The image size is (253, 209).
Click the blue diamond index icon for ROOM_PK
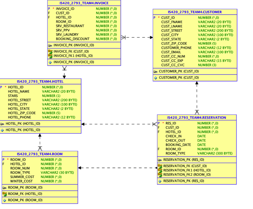pyautogui.click(x=5, y=200)
